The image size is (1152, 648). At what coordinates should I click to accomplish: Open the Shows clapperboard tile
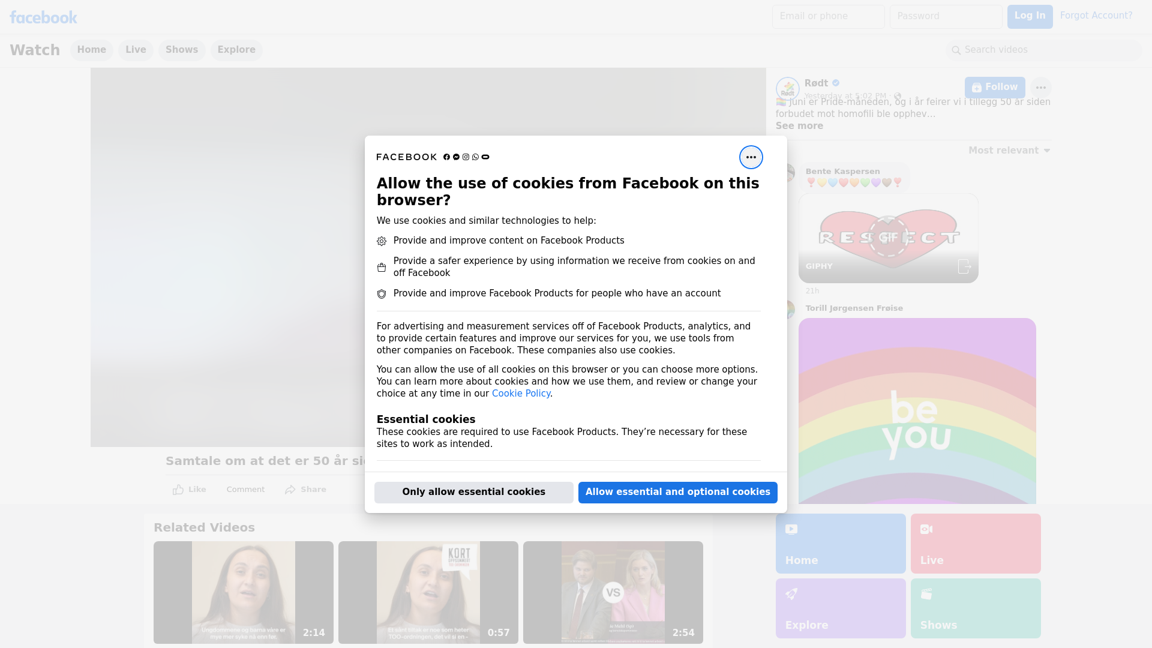coord(975,608)
